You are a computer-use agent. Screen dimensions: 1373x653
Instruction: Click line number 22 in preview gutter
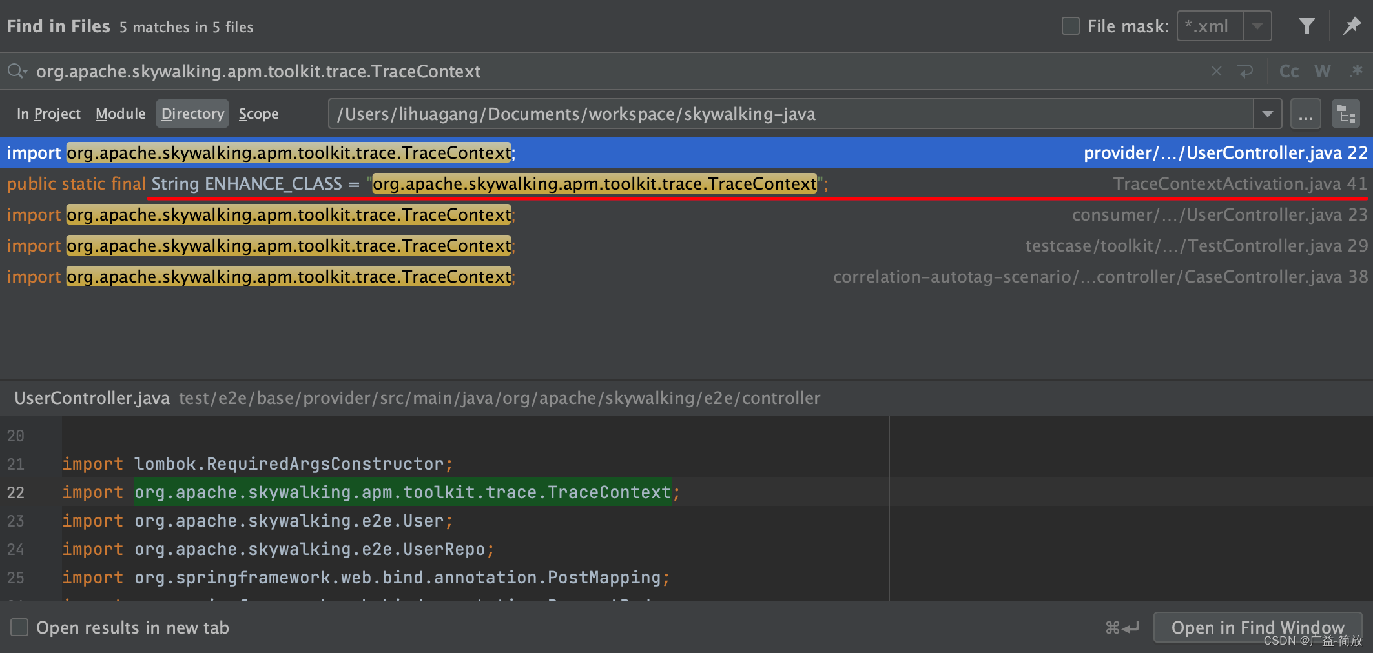[x=15, y=492]
